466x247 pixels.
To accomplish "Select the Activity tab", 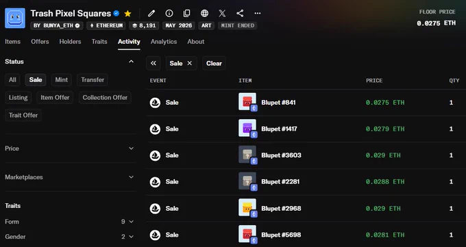I will point(129,42).
